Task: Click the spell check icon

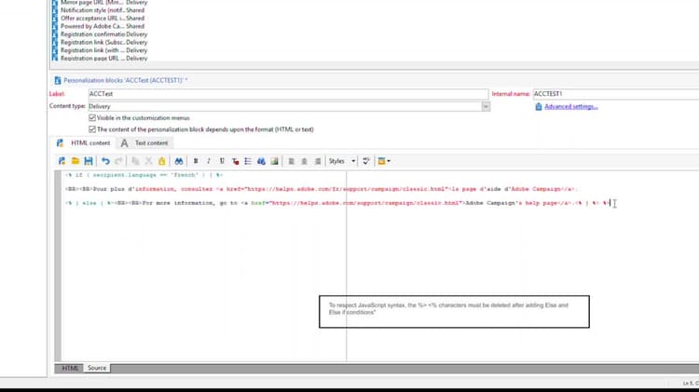Action: [x=366, y=161]
